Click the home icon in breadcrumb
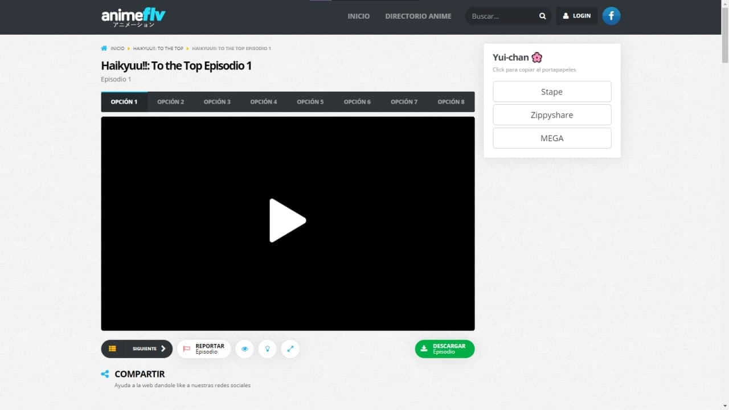729x410 pixels. click(x=104, y=48)
